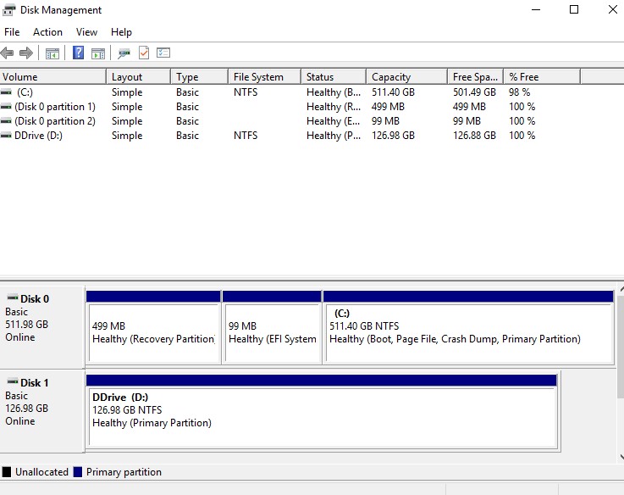Screen dimensions: 624x495
Task: Select the 99 MB EFI System partition block
Action: (271, 332)
